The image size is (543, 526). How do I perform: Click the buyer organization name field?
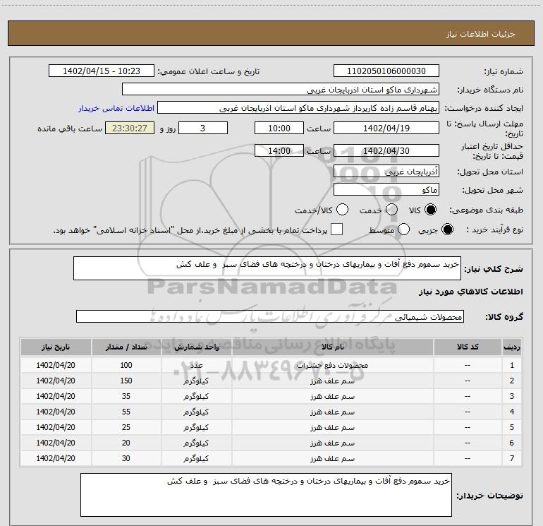point(281,90)
